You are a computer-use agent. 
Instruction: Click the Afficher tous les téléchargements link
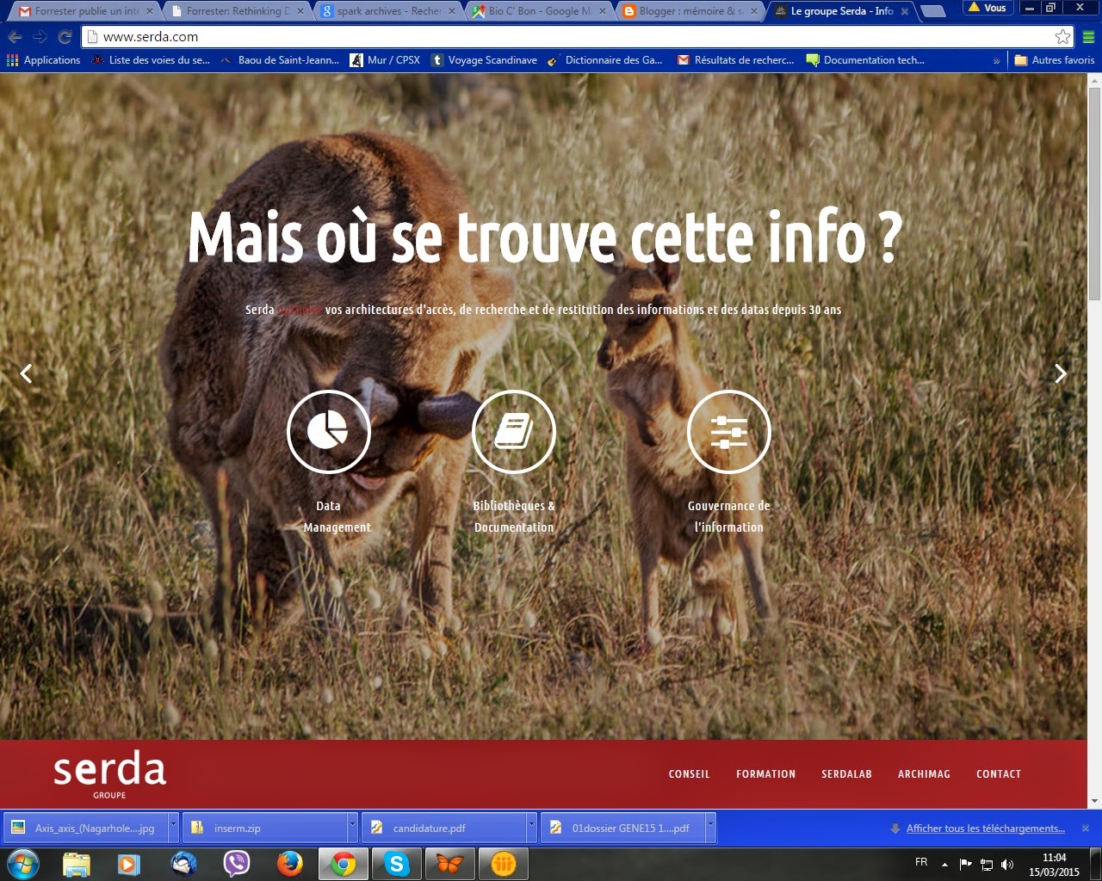(x=985, y=829)
